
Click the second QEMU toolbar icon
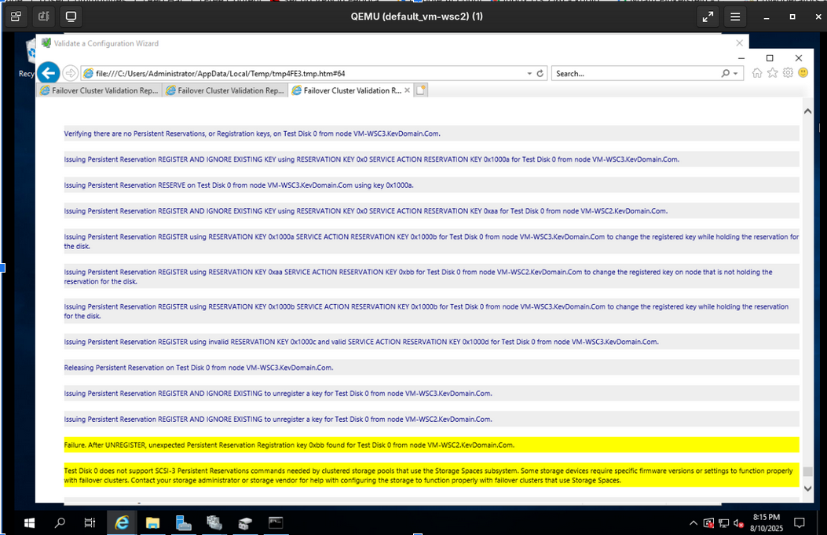coord(44,16)
